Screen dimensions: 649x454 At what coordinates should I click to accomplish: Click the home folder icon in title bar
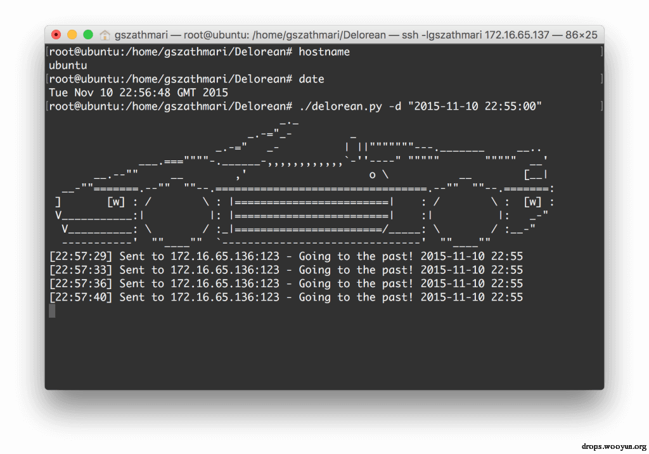105,36
